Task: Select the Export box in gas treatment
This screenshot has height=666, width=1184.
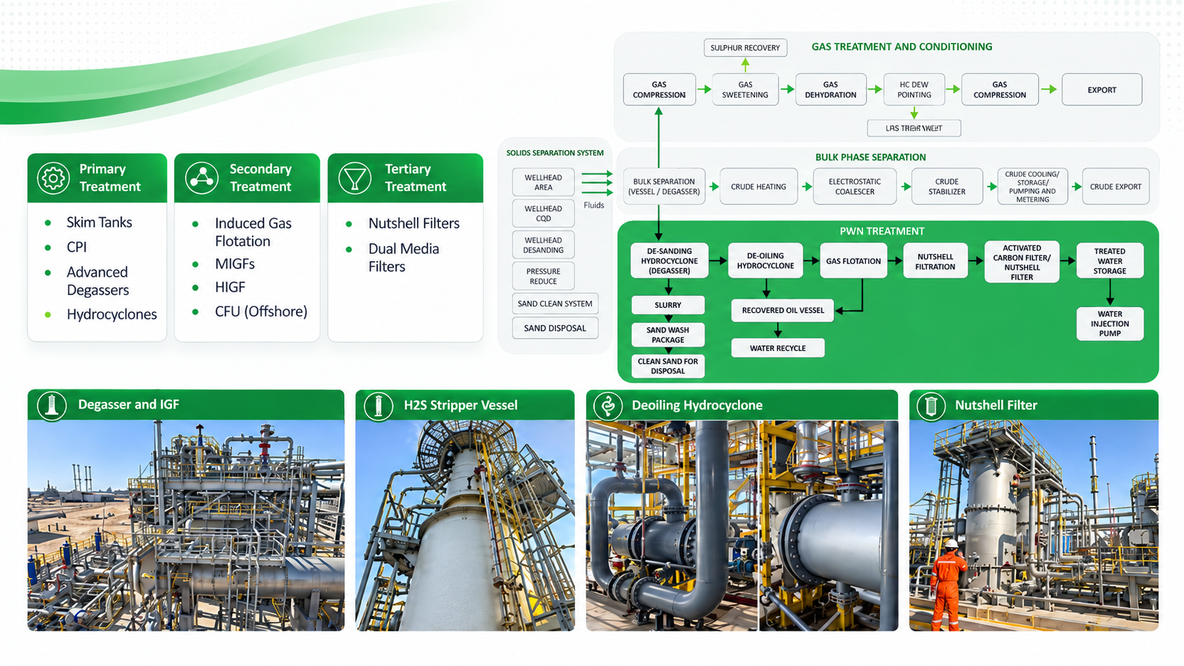Action: 1102,90
